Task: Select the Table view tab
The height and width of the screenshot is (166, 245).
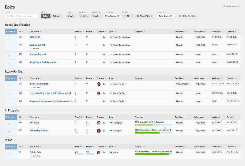Action: point(46,16)
